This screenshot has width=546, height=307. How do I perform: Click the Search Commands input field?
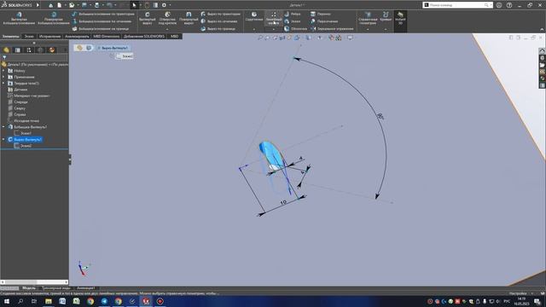click(x=457, y=5)
